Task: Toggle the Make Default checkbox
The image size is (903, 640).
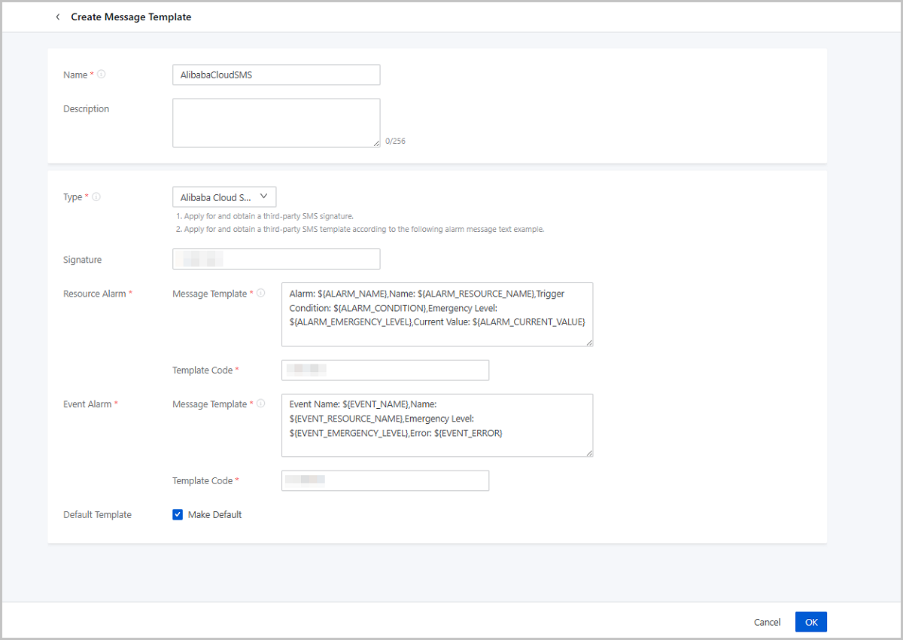Action: pyautogui.click(x=178, y=515)
